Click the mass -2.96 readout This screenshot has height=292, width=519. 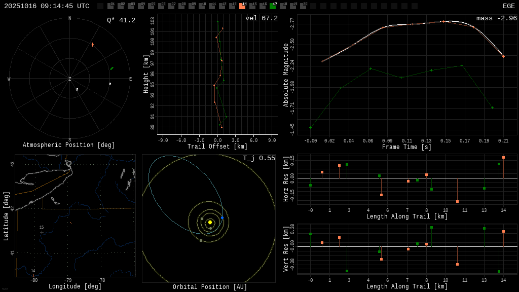(496, 18)
